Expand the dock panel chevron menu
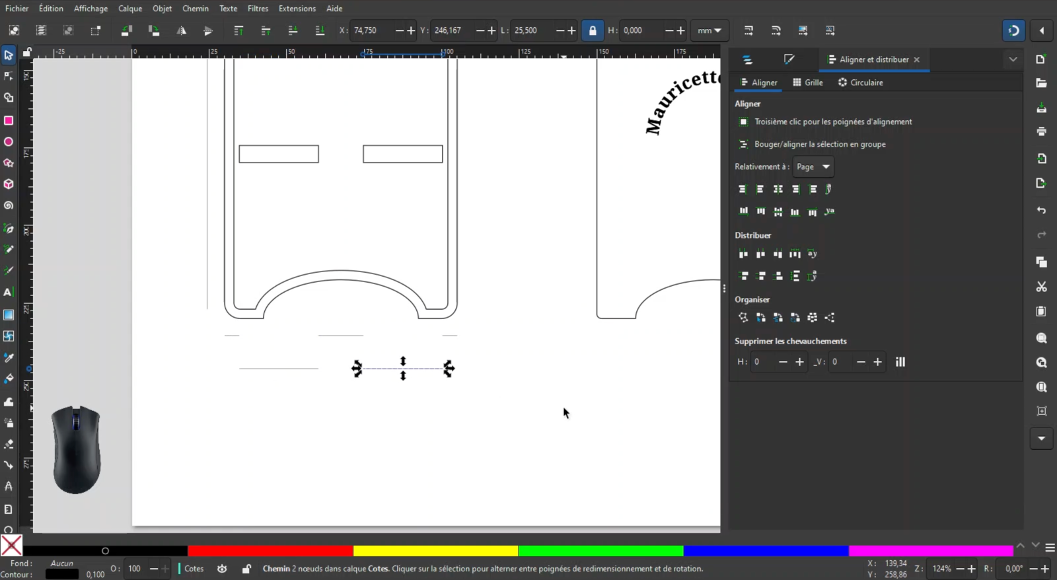1057x580 pixels. pos(1013,59)
